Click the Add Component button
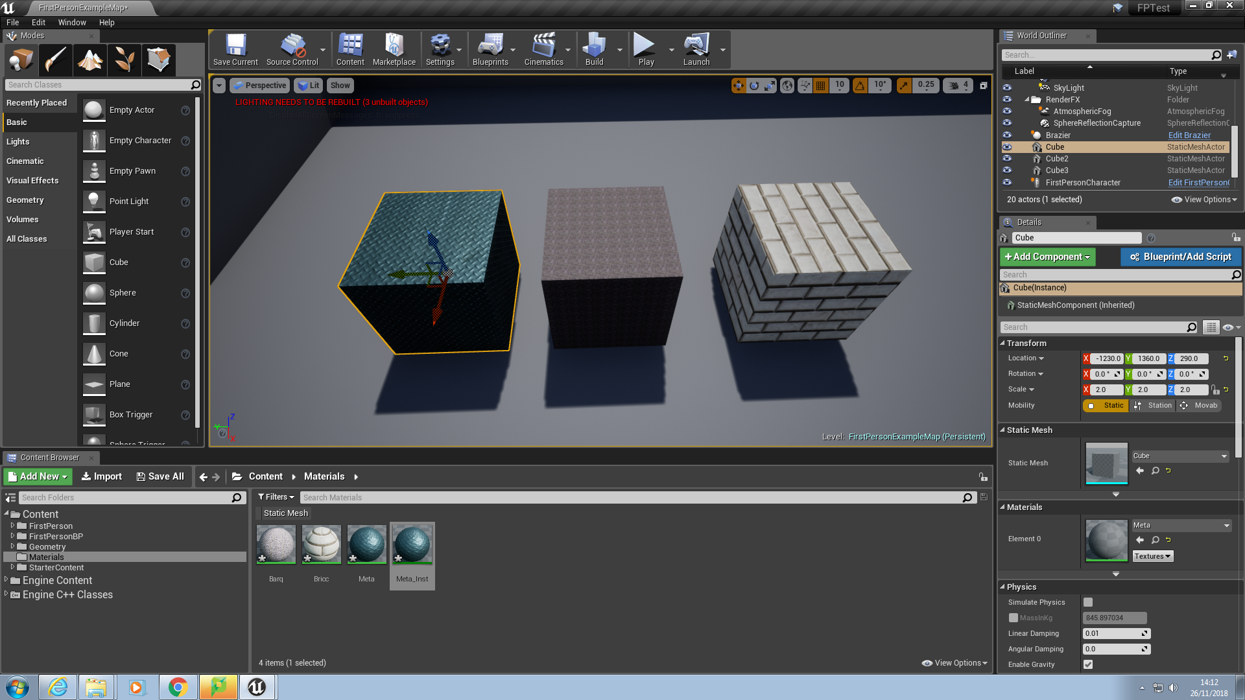The height and width of the screenshot is (700, 1245). [x=1047, y=257]
